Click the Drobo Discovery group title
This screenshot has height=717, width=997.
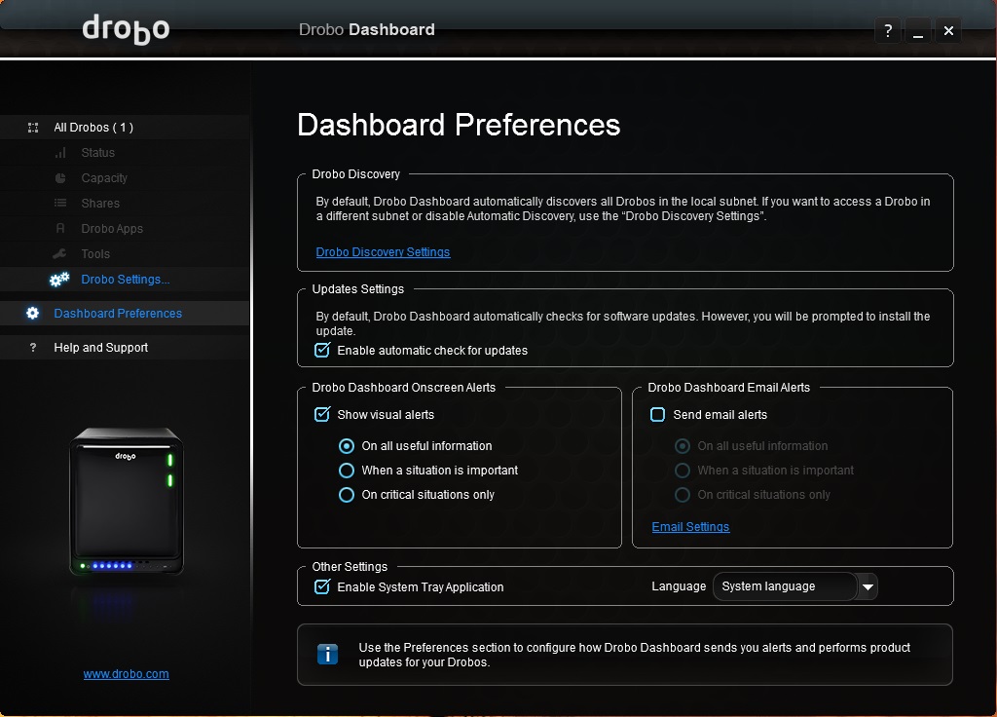[356, 173]
